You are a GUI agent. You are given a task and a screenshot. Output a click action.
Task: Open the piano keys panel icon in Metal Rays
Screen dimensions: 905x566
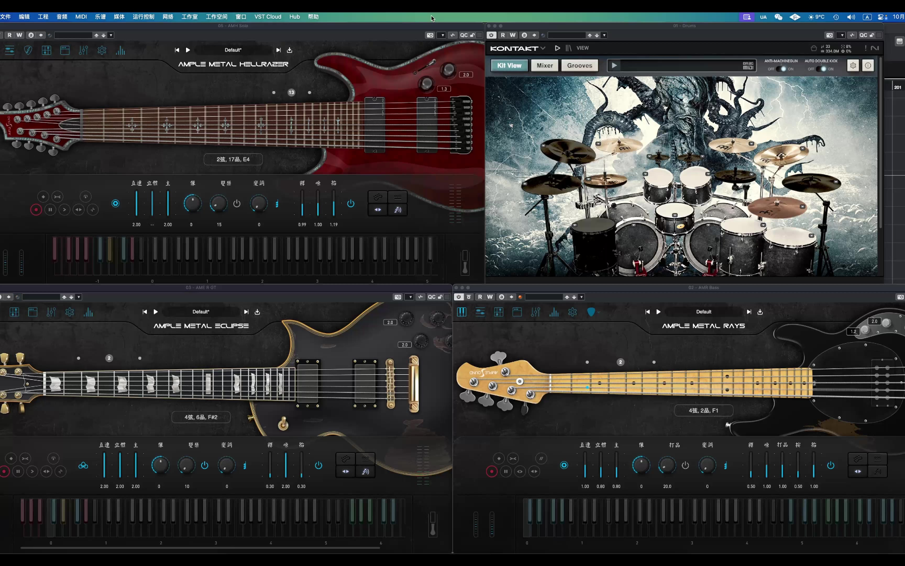click(x=462, y=312)
